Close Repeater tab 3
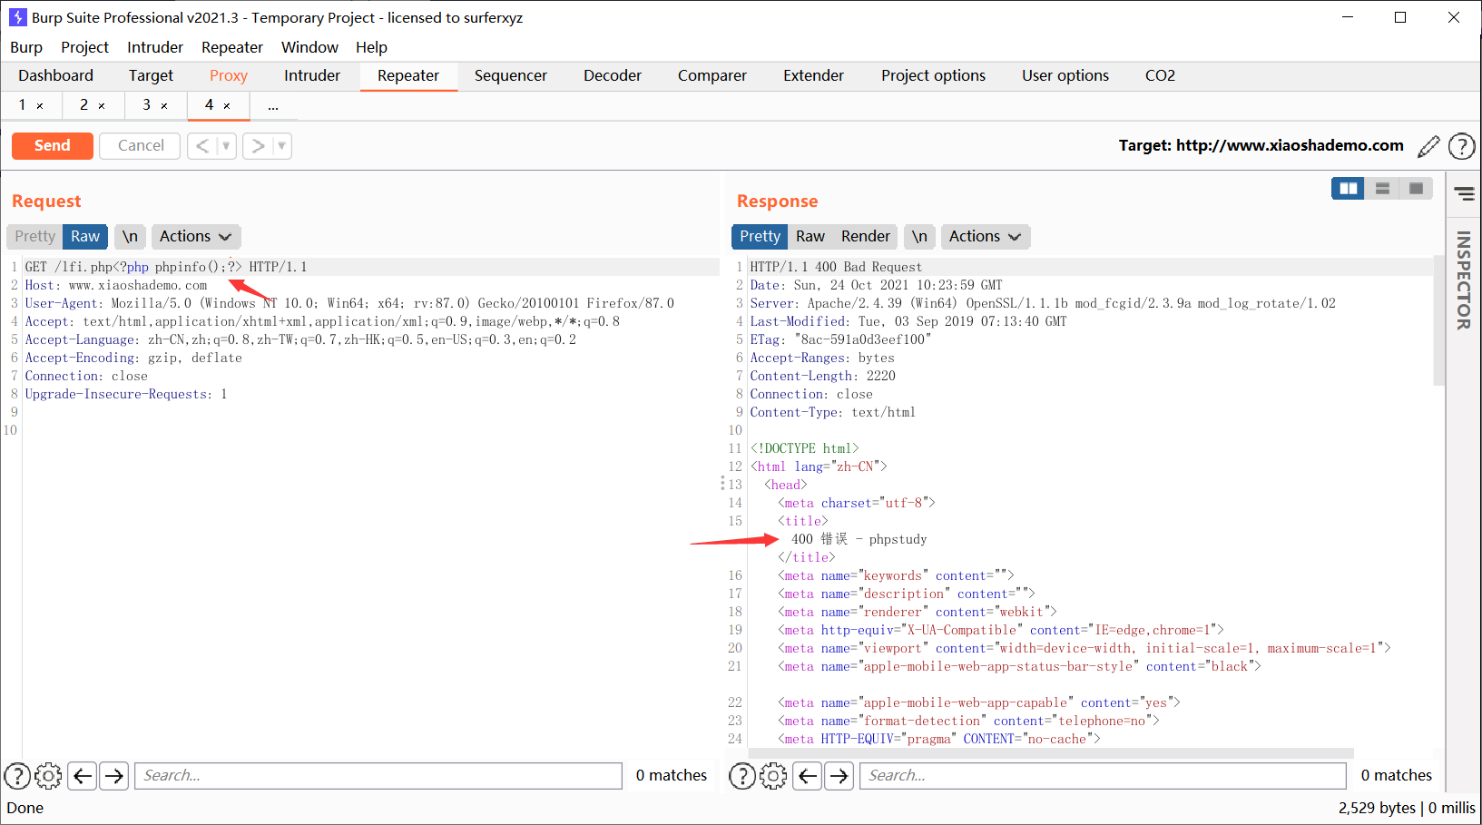The width and height of the screenshot is (1482, 825). [x=164, y=106]
